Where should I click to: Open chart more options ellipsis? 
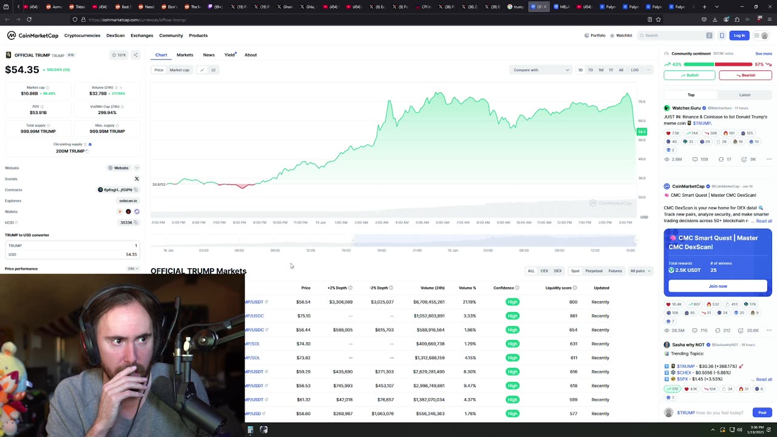click(648, 70)
